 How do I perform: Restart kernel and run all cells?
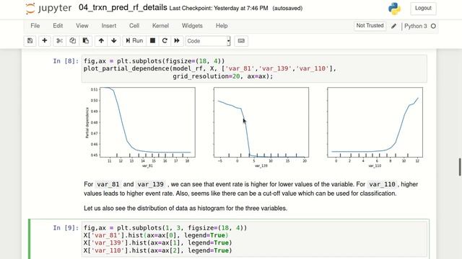pos(177,41)
